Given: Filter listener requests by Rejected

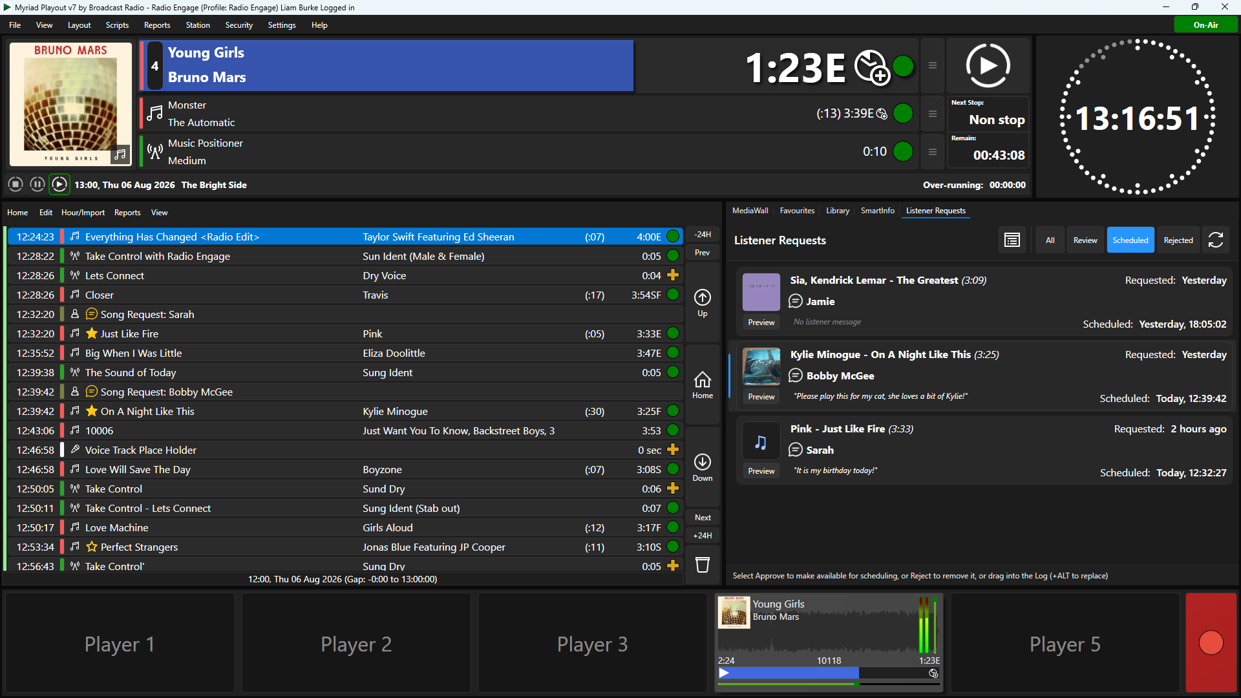Looking at the screenshot, I should coord(1178,240).
